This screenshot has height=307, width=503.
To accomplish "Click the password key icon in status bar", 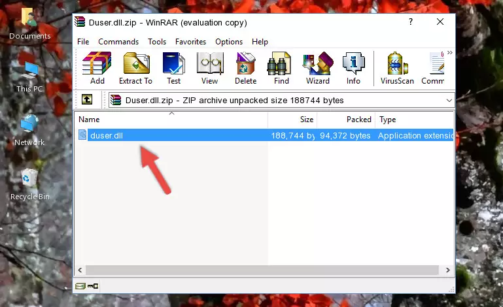I will 93,286.
